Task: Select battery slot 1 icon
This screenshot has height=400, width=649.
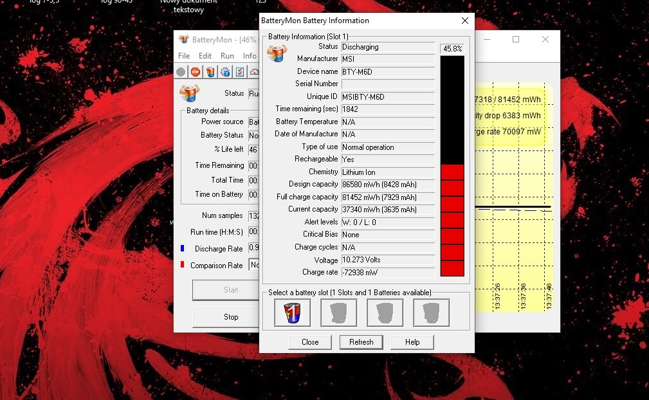Action: (x=292, y=313)
